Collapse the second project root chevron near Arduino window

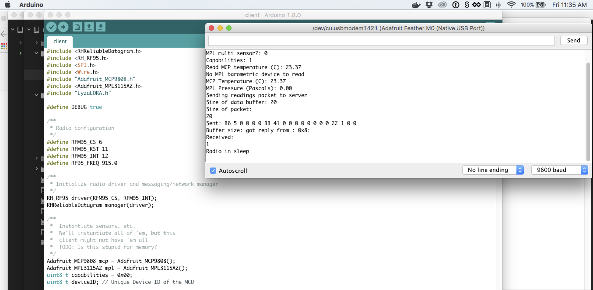click(29, 30)
